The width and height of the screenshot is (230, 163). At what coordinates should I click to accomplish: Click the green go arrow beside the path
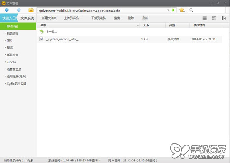pos(173,10)
